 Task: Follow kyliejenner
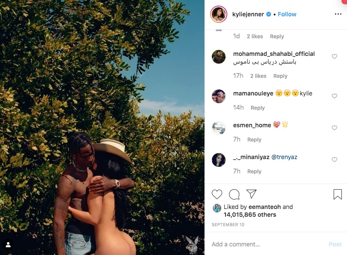pyautogui.click(x=287, y=14)
